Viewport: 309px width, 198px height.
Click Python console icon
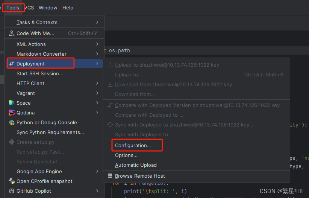(x=12, y=122)
